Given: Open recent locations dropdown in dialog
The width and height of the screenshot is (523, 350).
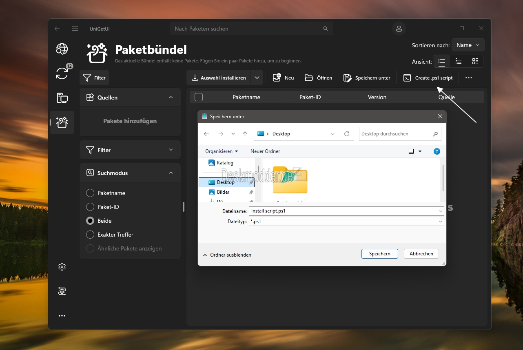Looking at the screenshot, I should [233, 134].
